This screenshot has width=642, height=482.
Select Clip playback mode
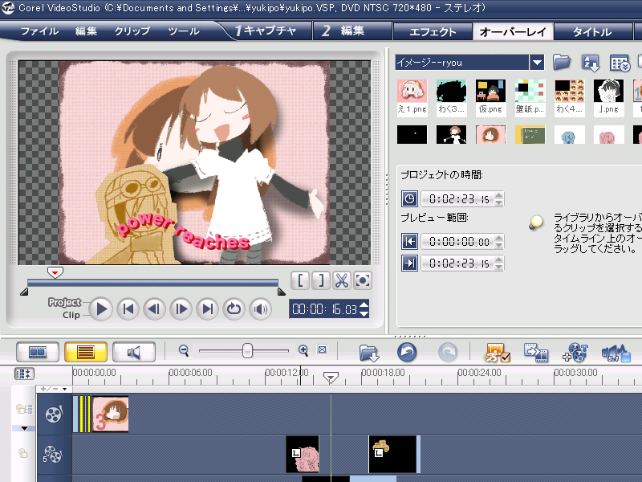(71, 315)
